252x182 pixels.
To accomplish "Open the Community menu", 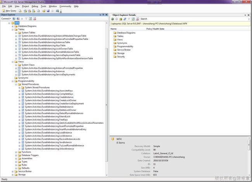I will click(65, 6).
